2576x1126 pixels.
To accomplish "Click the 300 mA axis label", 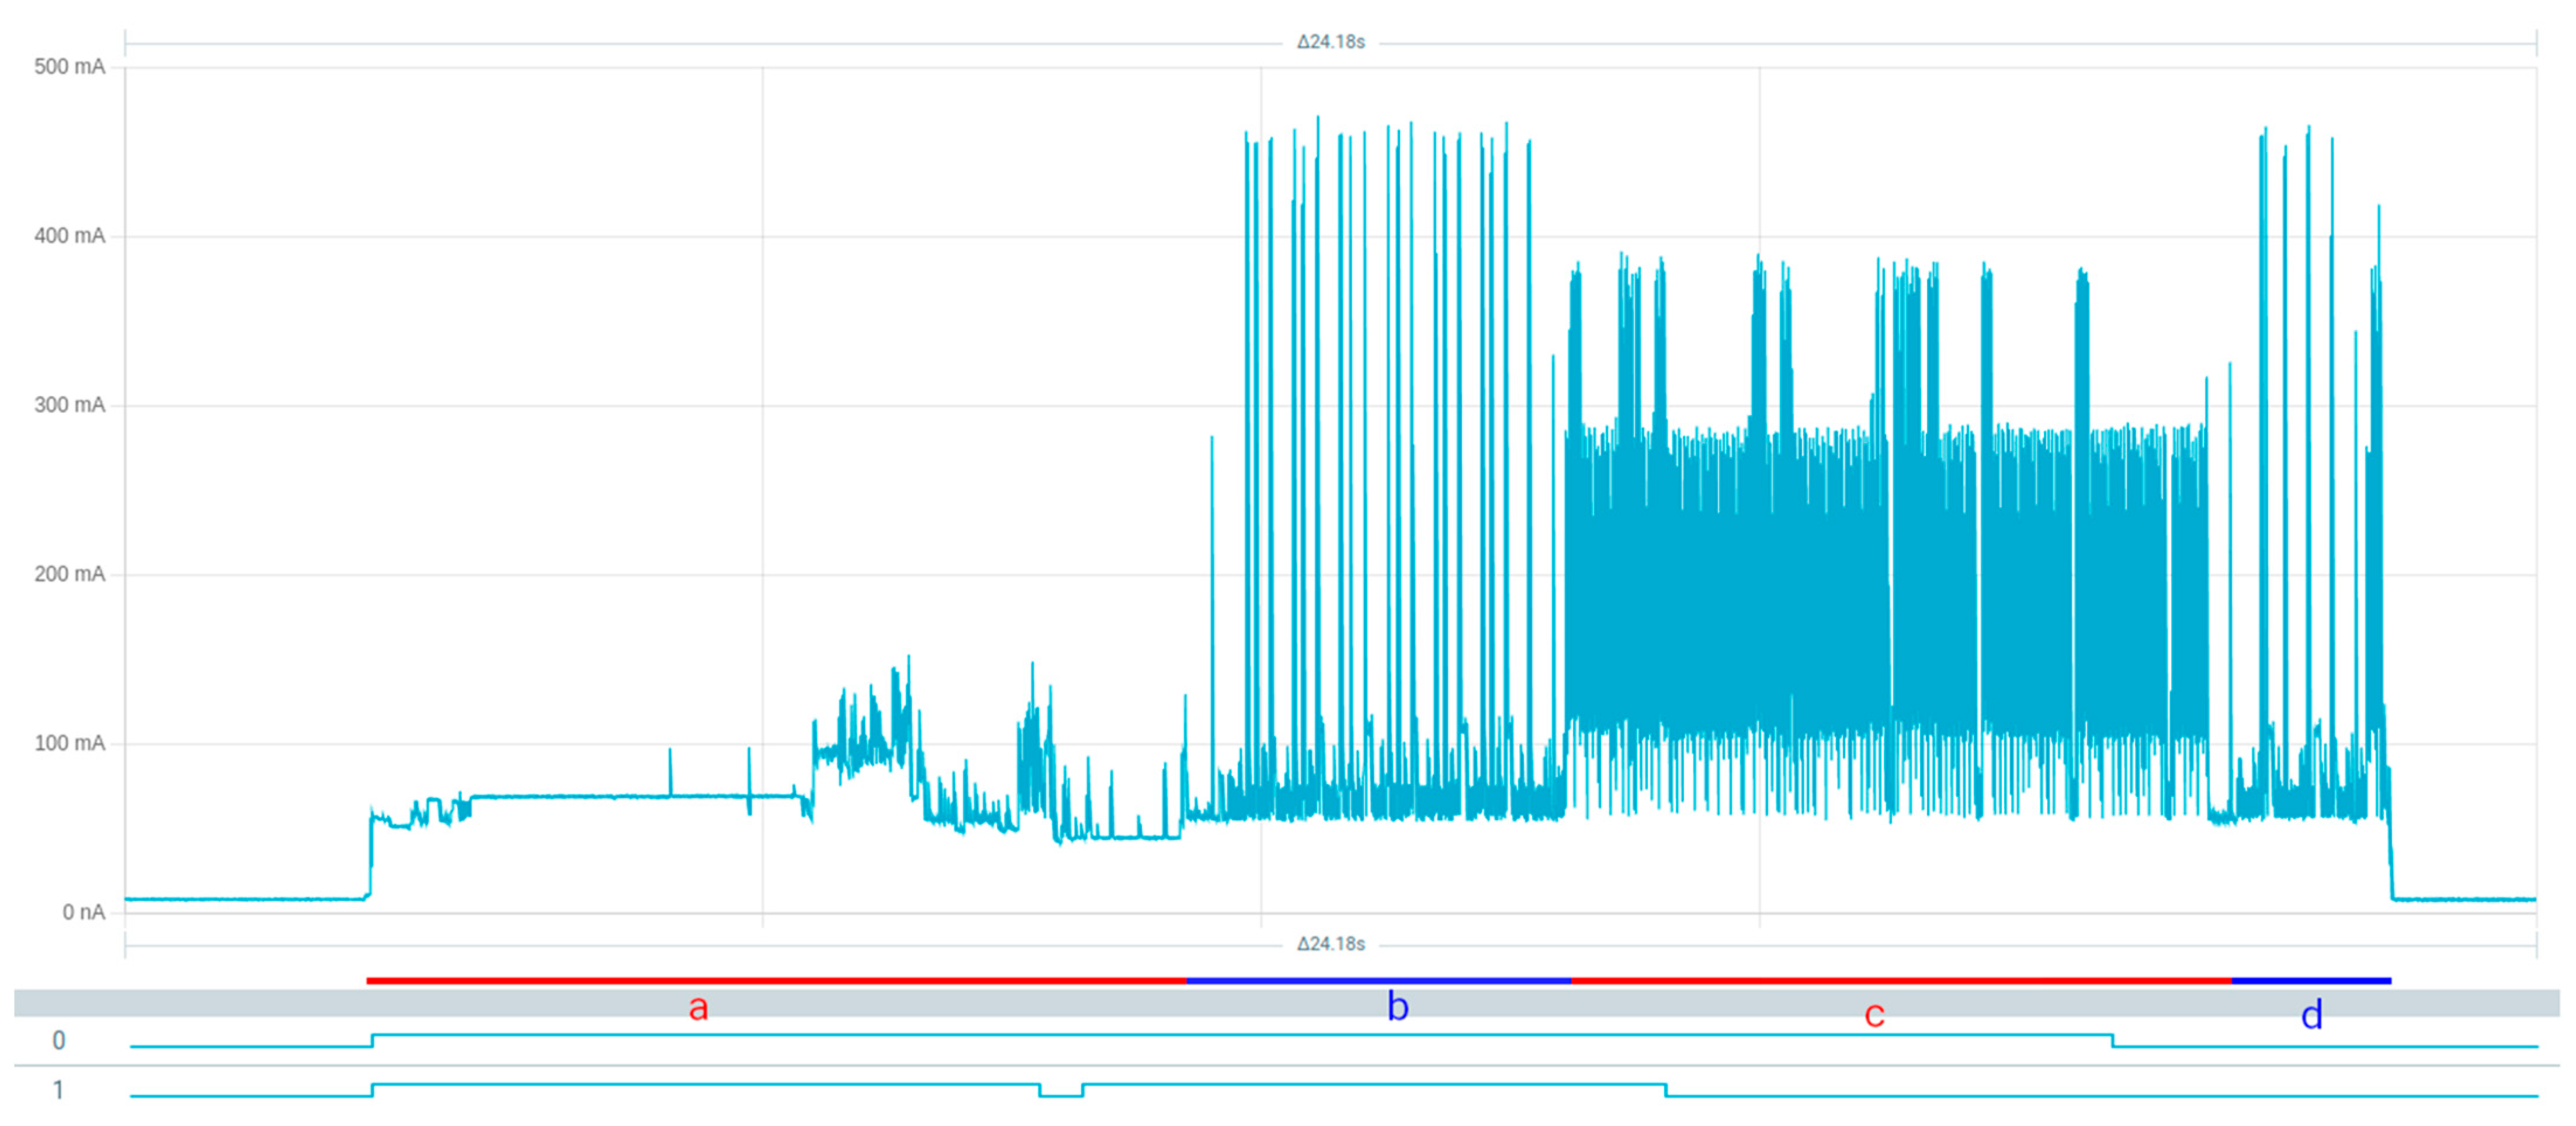I will tap(69, 405).
